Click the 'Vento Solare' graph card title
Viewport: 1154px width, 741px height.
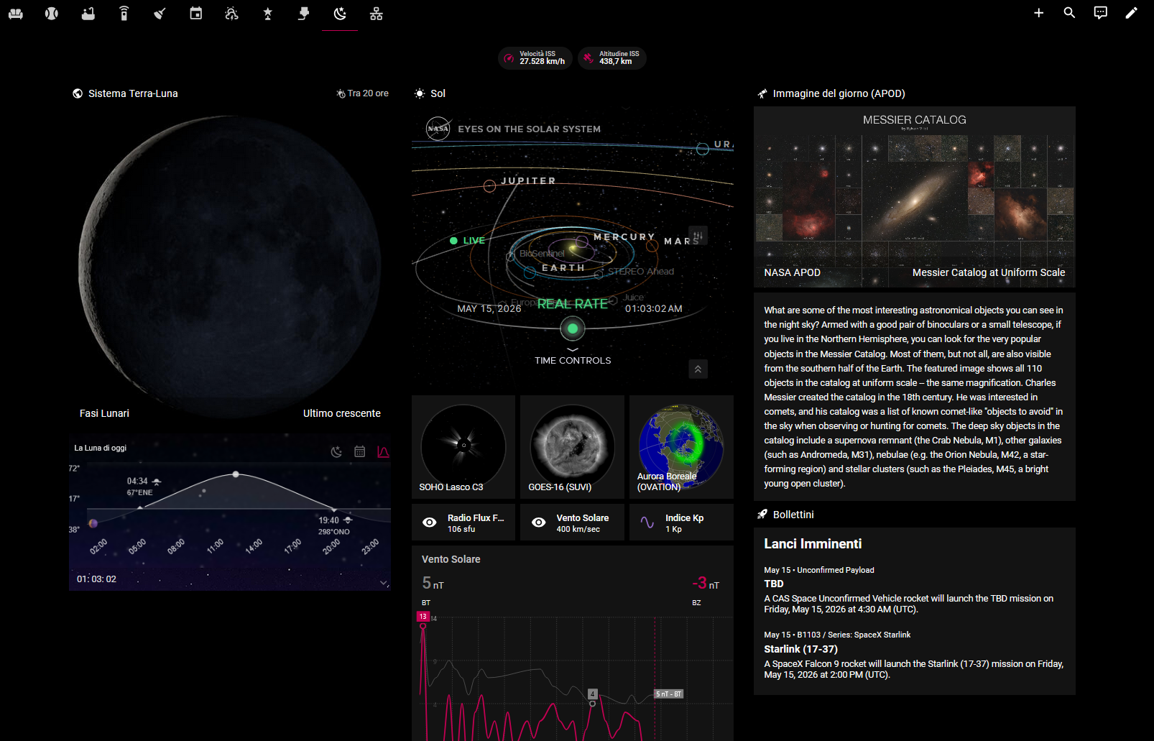click(451, 559)
